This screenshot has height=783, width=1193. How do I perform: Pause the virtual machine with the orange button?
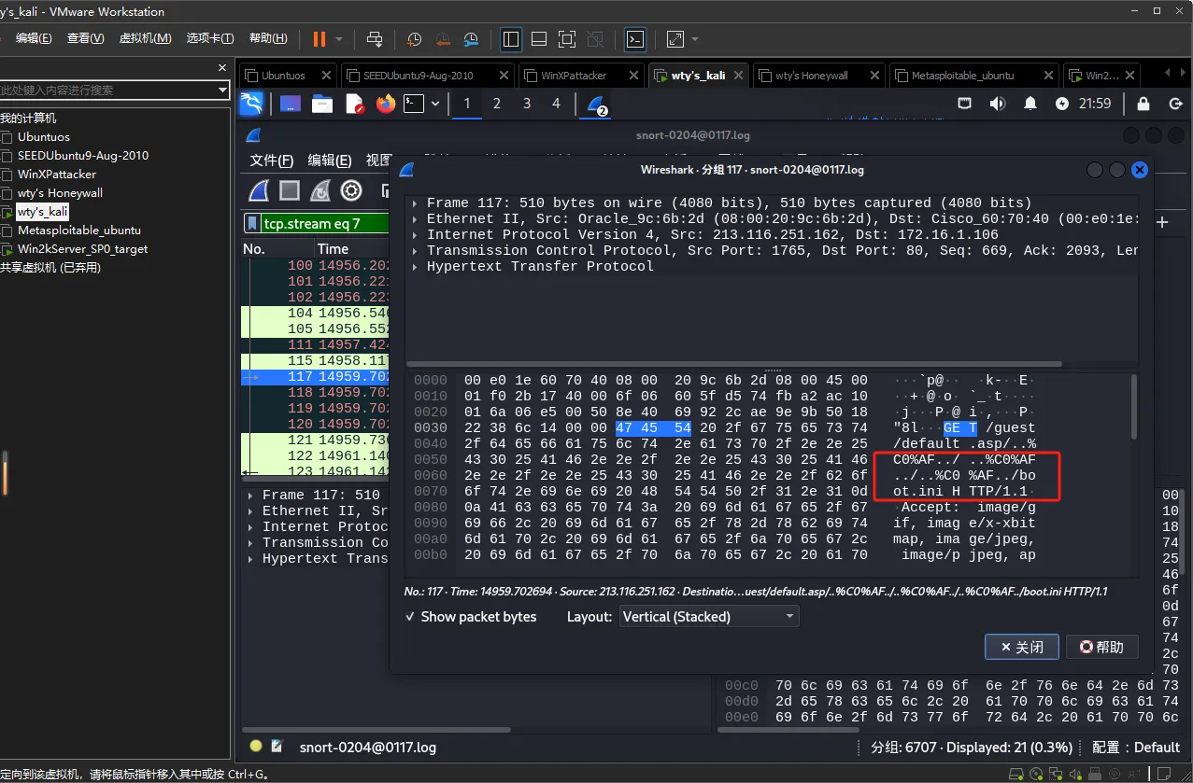320,39
